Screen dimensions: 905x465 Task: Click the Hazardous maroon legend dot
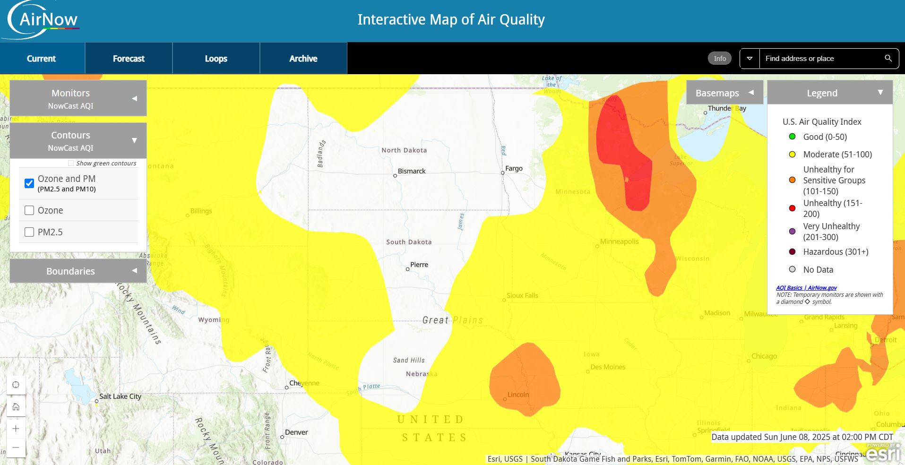pyautogui.click(x=793, y=252)
